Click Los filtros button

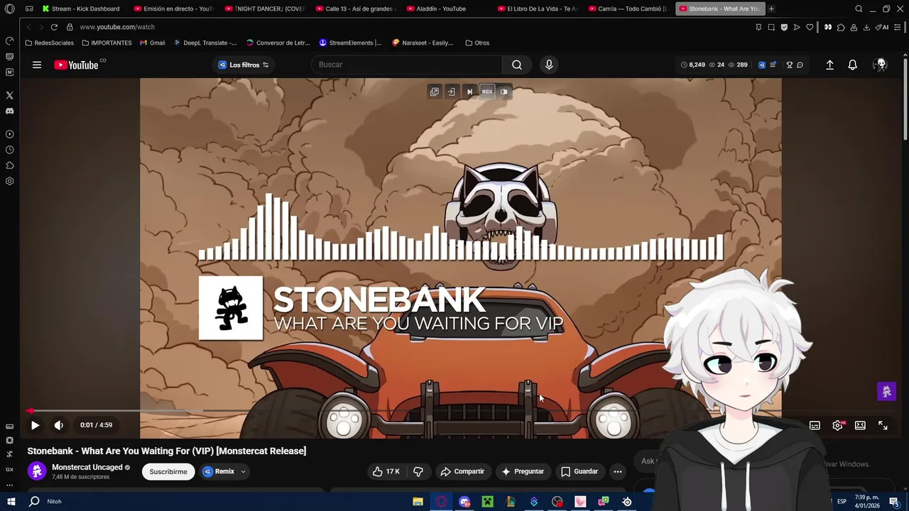(244, 65)
